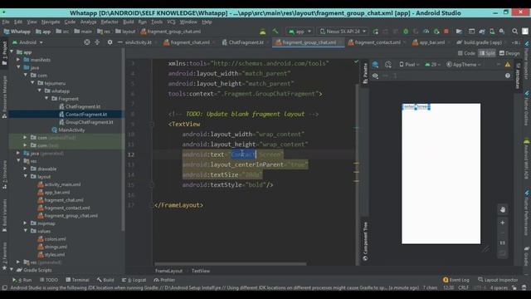Screen dimensions: 531x299
Task: Open the Pixel device preview dropdown
Action: pos(409,65)
